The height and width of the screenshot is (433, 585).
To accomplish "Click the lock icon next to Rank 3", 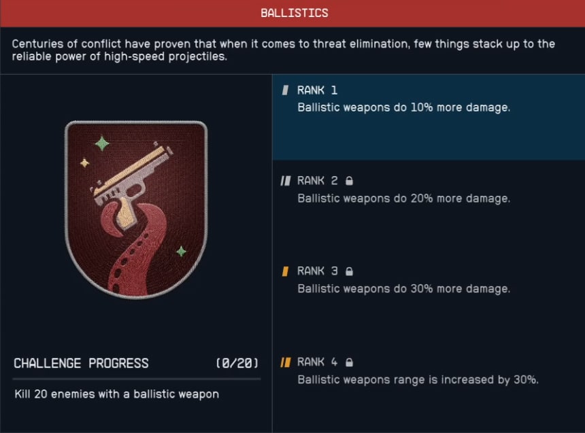I will (349, 271).
